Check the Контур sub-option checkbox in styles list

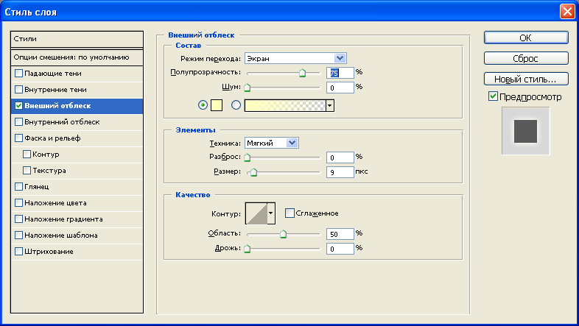[27, 154]
